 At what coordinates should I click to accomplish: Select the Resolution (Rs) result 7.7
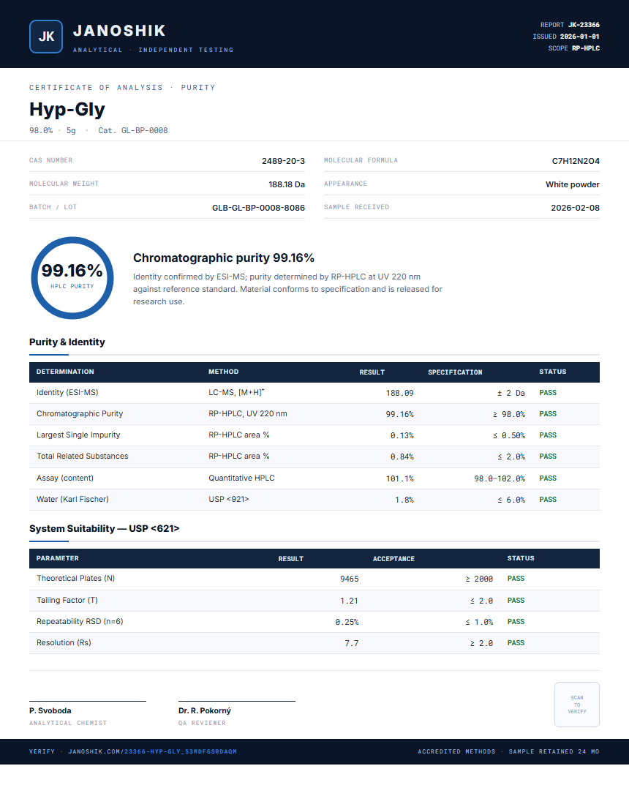coord(352,643)
